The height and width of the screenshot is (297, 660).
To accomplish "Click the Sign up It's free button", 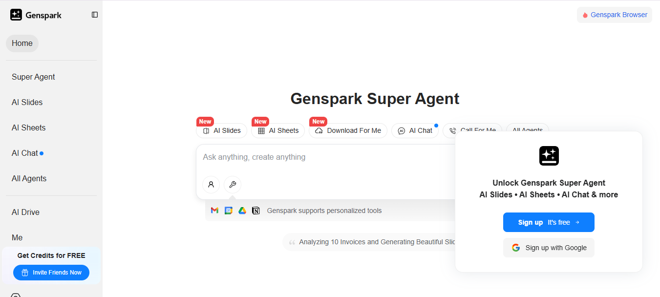I will point(549,222).
